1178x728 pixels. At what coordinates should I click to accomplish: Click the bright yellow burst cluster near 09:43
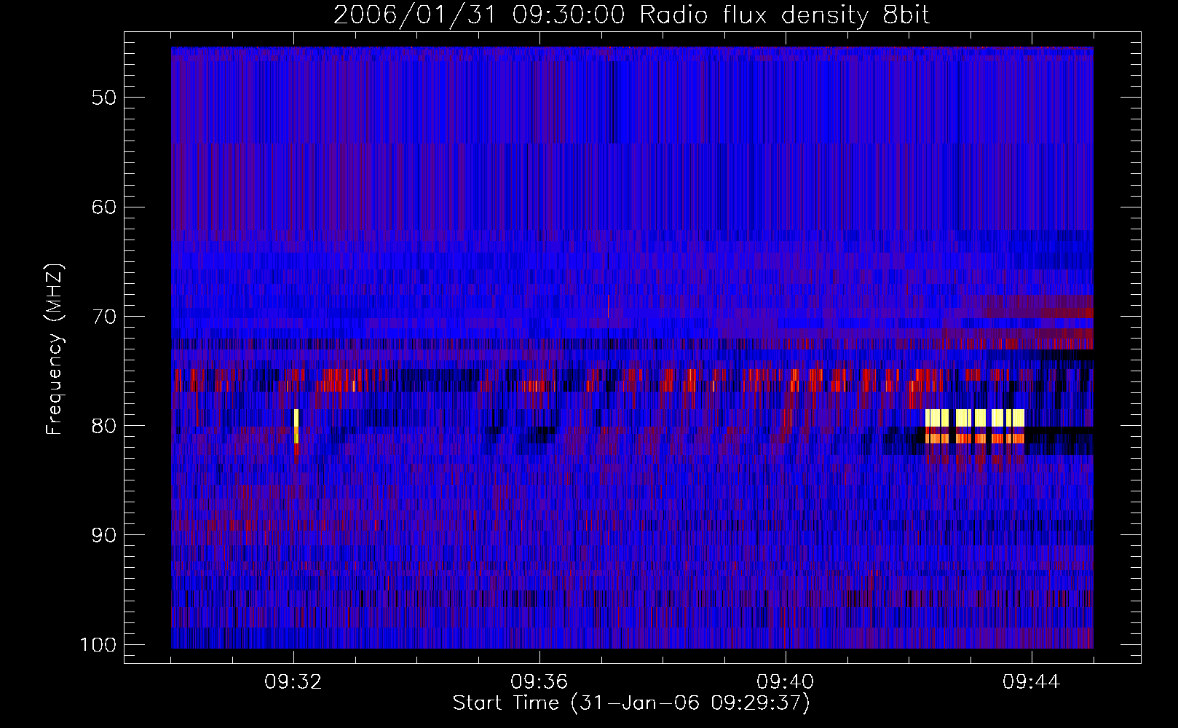[x=975, y=426]
